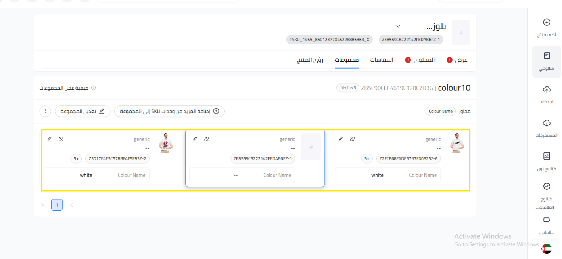Click SKU chip Z2FC868FADE37B7F00825Z-6
The image size is (562, 259).
pyautogui.click(x=409, y=159)
